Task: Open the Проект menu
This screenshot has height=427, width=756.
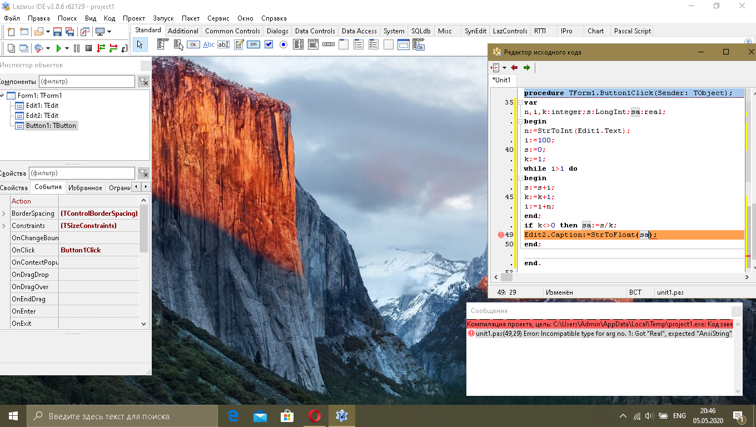Action: (134, 18)
